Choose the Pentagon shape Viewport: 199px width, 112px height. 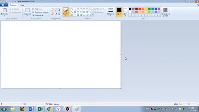(x=78, y=12)
